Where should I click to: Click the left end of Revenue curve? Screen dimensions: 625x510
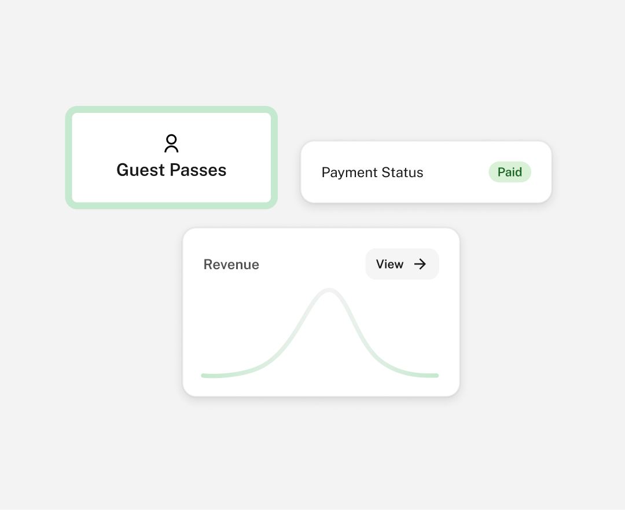coord(203,375)
